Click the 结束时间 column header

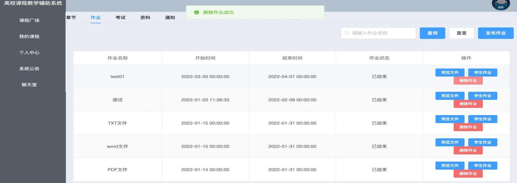pos(292,58)
